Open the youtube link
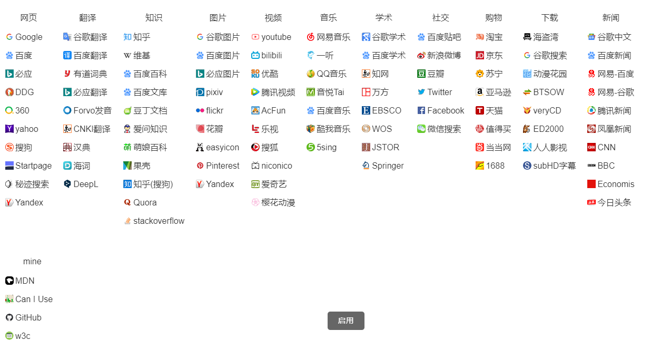 pos(276,37)
